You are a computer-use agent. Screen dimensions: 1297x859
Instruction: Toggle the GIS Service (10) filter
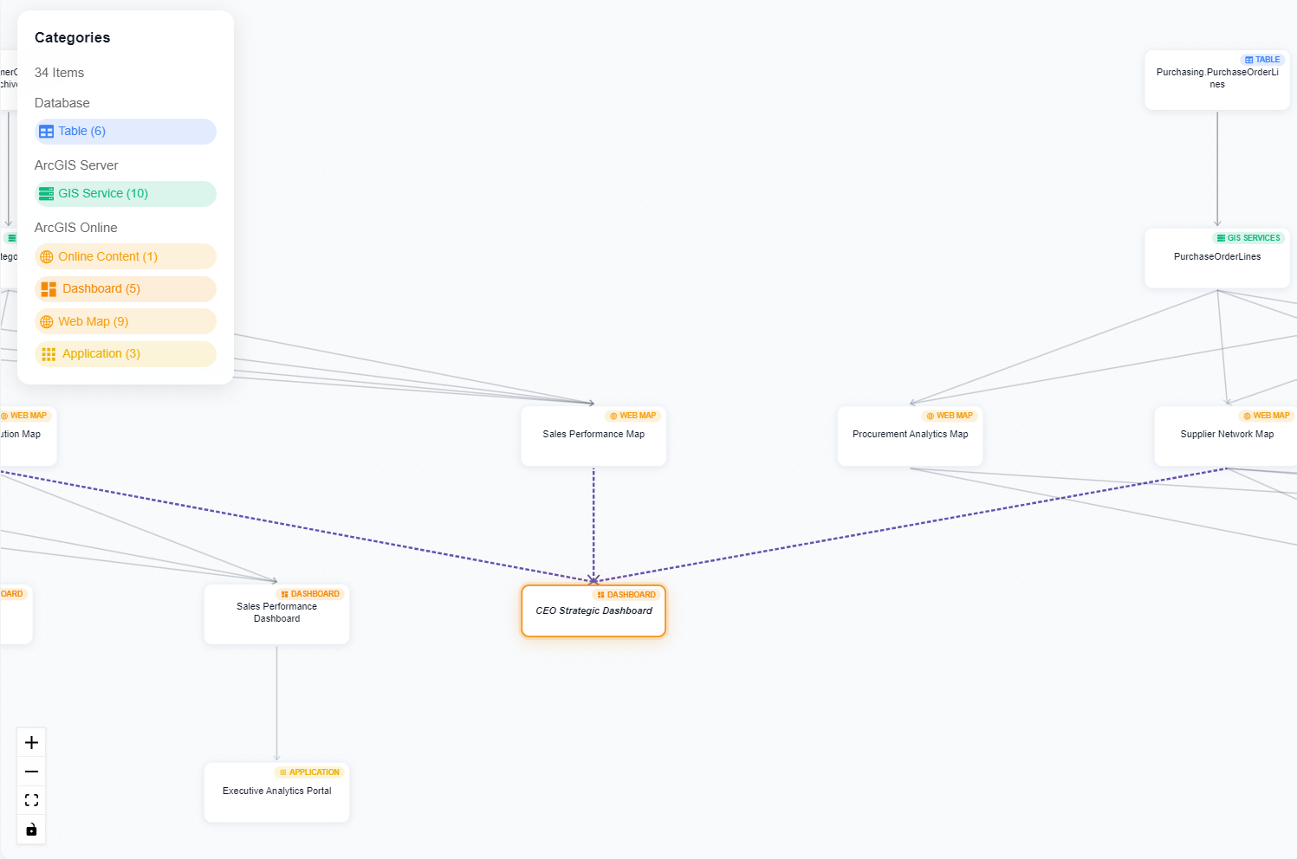tap(125, 193)
